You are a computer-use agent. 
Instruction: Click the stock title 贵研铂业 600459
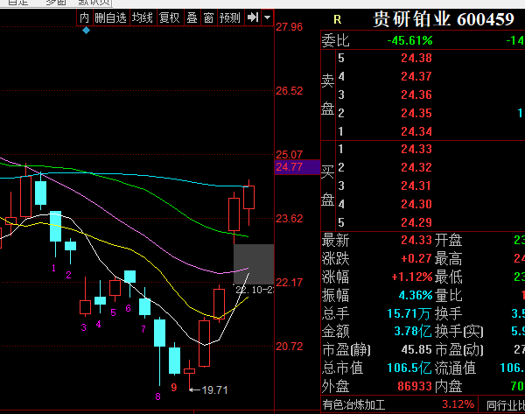click(x=444, y=19)
